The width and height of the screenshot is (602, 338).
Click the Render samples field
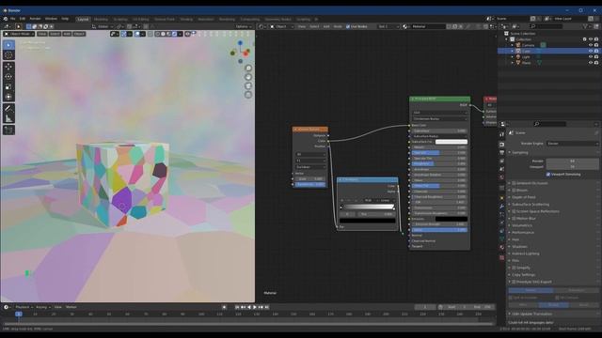pyautogui.click(x=572, y=161)
